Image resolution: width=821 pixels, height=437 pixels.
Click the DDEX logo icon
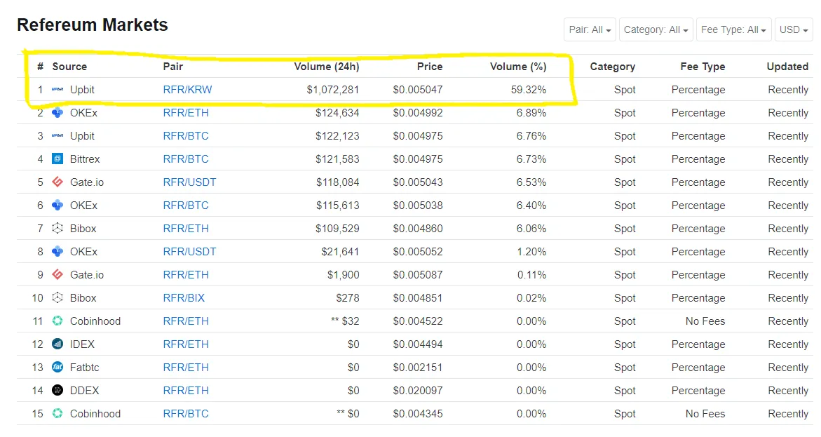(x=57, y=391)
